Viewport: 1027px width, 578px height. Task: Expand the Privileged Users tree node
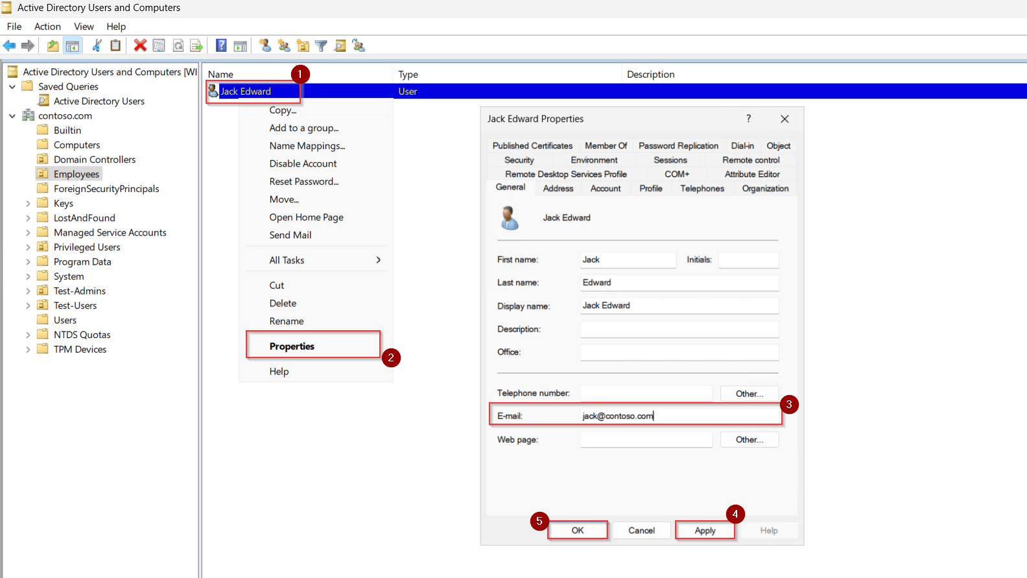[28, 247]
